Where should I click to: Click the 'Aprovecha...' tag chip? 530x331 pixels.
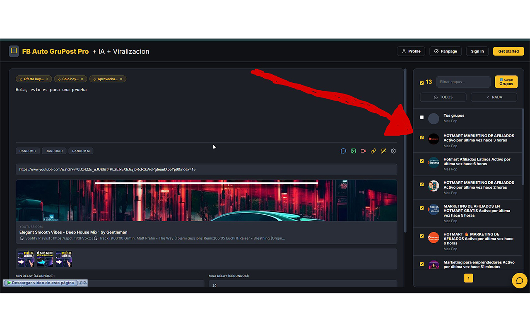coord(108,79)
